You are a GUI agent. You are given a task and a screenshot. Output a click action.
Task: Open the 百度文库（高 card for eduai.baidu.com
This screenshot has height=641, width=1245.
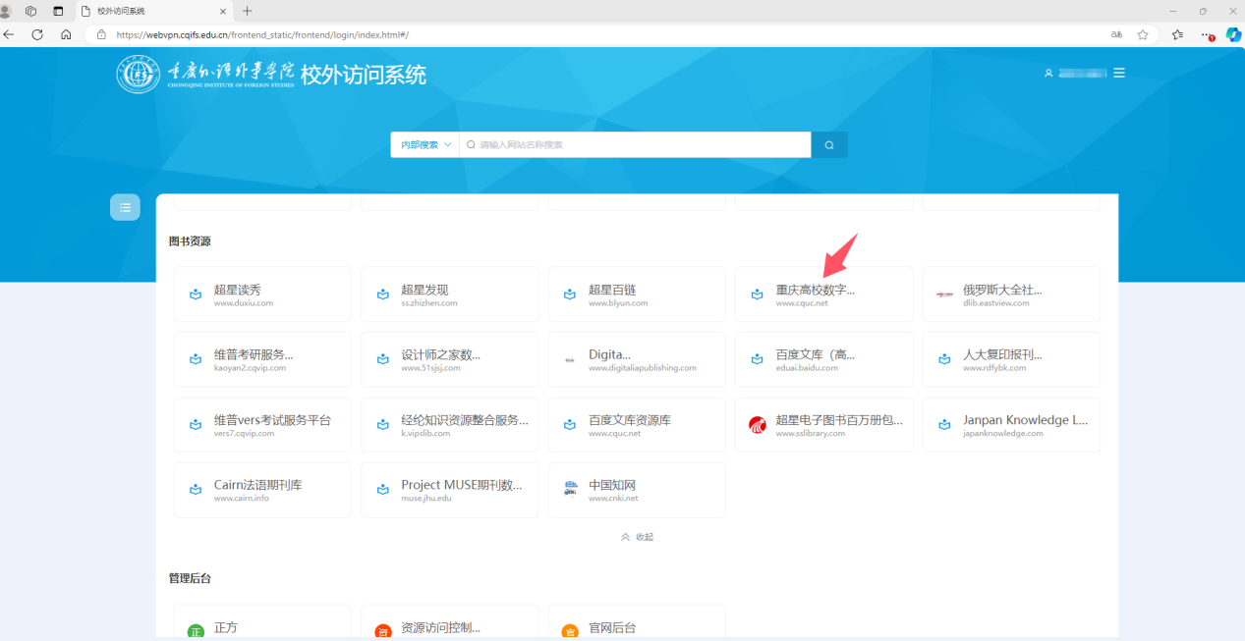(x=823, y=359)
